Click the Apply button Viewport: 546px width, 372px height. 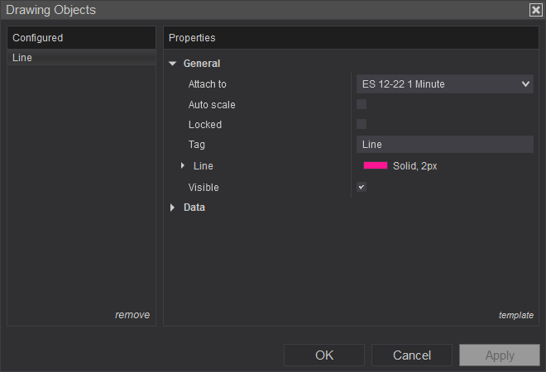click(500, 355)
